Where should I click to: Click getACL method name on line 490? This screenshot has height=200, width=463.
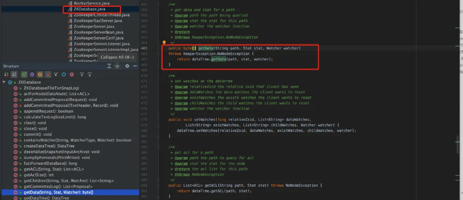[x=210, y=185]
